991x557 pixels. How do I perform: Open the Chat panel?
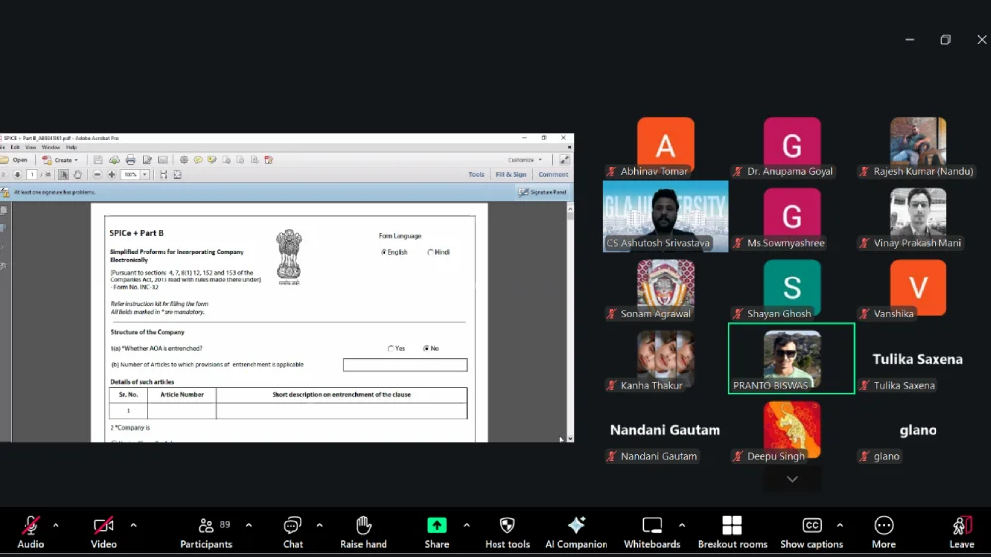(293, 526)
